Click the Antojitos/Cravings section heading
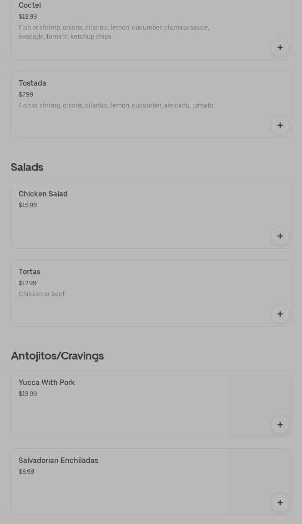Image resolution: width=302 pixels, height=524 pixels. coord(57,356)
